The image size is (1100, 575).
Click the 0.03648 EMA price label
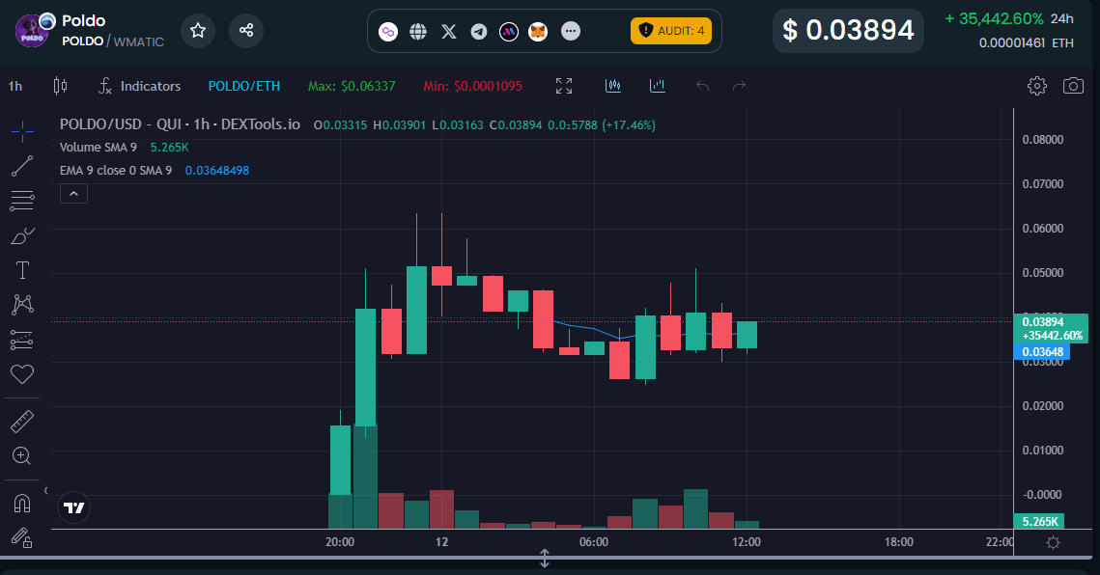point(1042,352)
